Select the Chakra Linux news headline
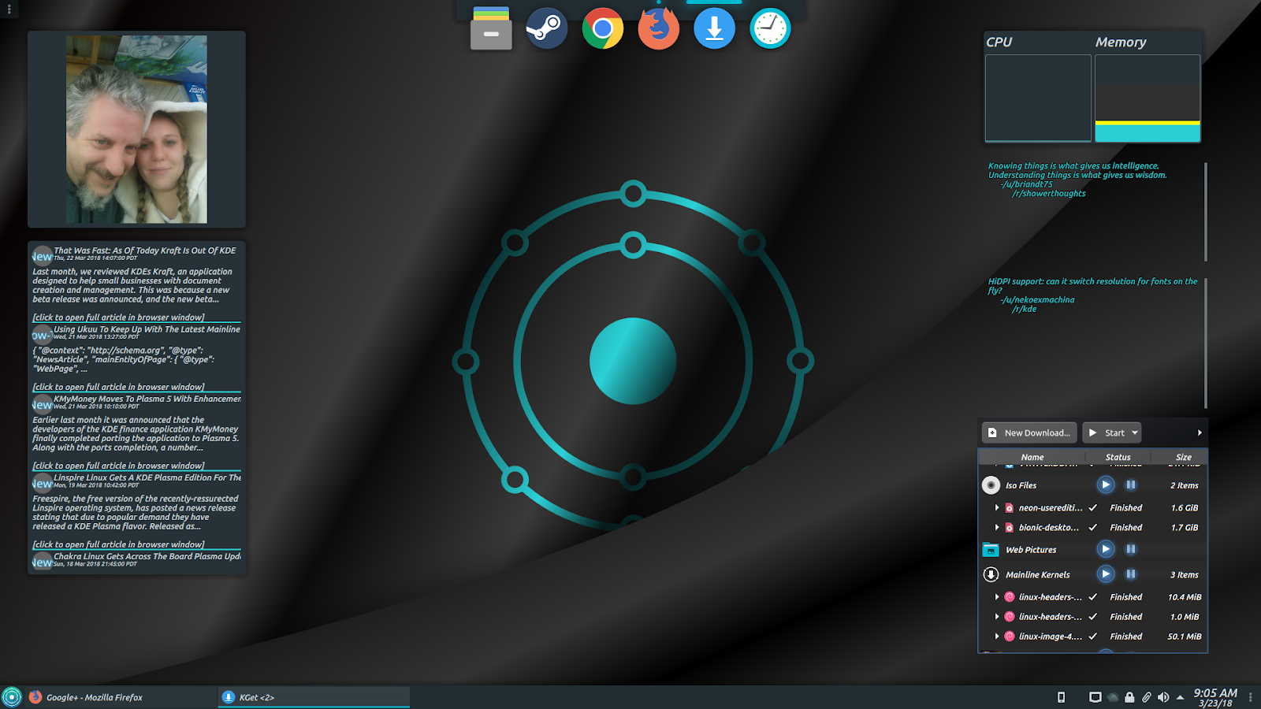Image resolution: width=1261 pixels, height=709 pixels. tap(147, 556)
